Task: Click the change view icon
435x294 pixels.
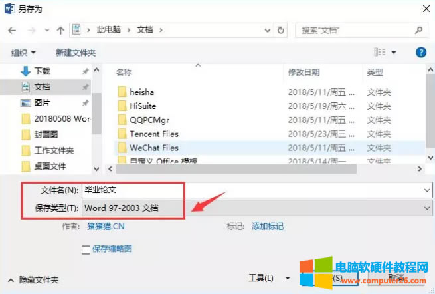Action: click(x=380, y=52)
